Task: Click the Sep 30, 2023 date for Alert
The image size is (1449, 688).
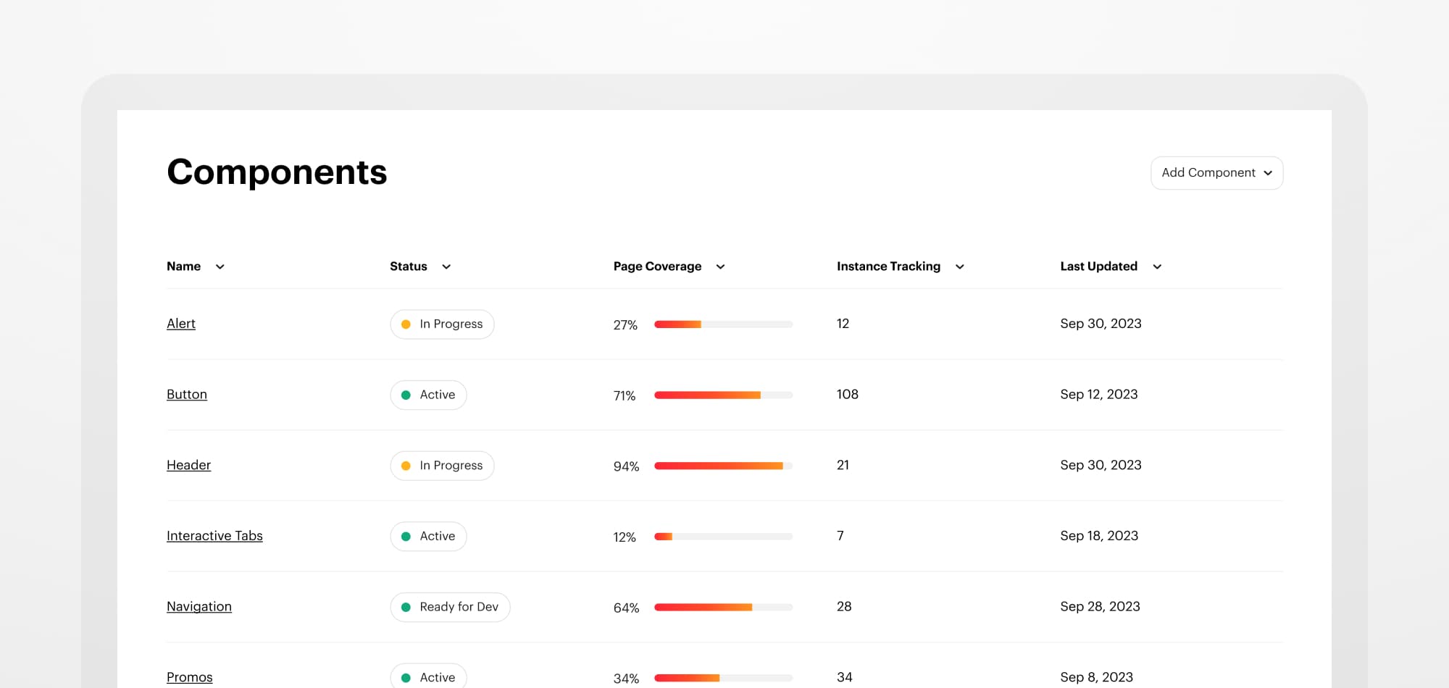Action: tap(1101, 324)
